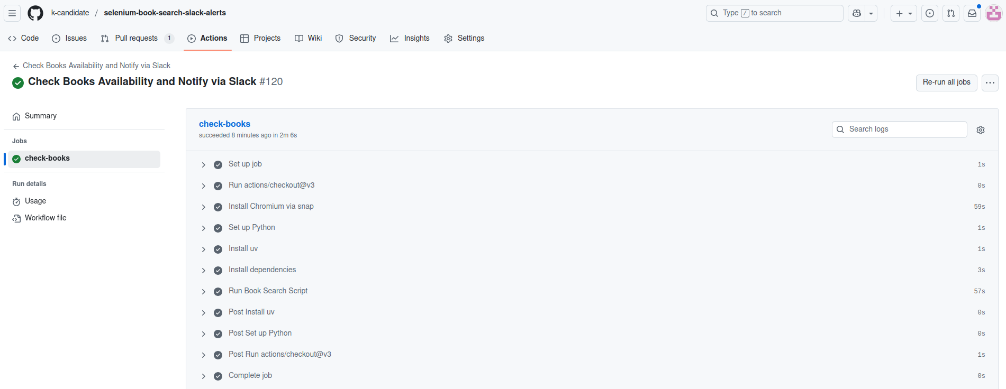This screenshot has height=389, width=1006.
Task: Open the issues icon in header
Action: [930, 13]
